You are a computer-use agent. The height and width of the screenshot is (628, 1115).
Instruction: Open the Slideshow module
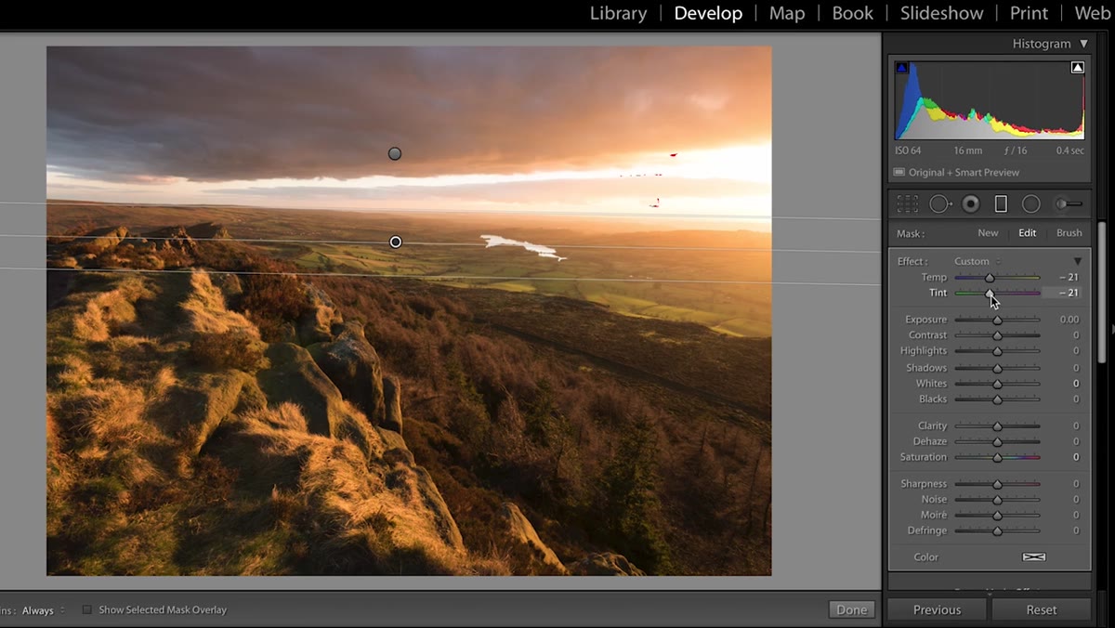pyautogui.click(x=941, y=13)
